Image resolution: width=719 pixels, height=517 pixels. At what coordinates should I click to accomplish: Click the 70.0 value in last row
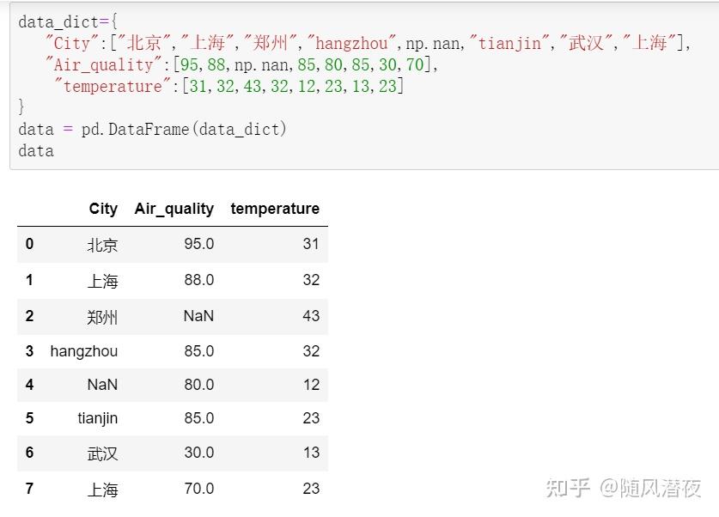coord(199,489)
